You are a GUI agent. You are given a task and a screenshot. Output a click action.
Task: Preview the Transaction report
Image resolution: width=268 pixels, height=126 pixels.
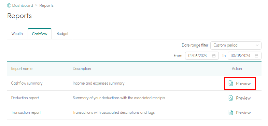pyautogui.click(x=240, y=112)
